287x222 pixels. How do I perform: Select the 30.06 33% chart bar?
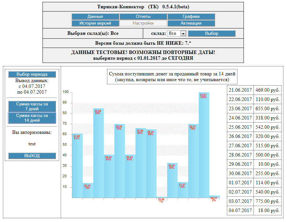pos(172,180)
